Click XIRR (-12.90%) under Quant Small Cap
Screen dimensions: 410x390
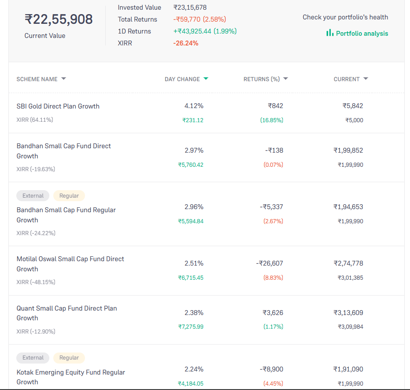click(36, 331)
